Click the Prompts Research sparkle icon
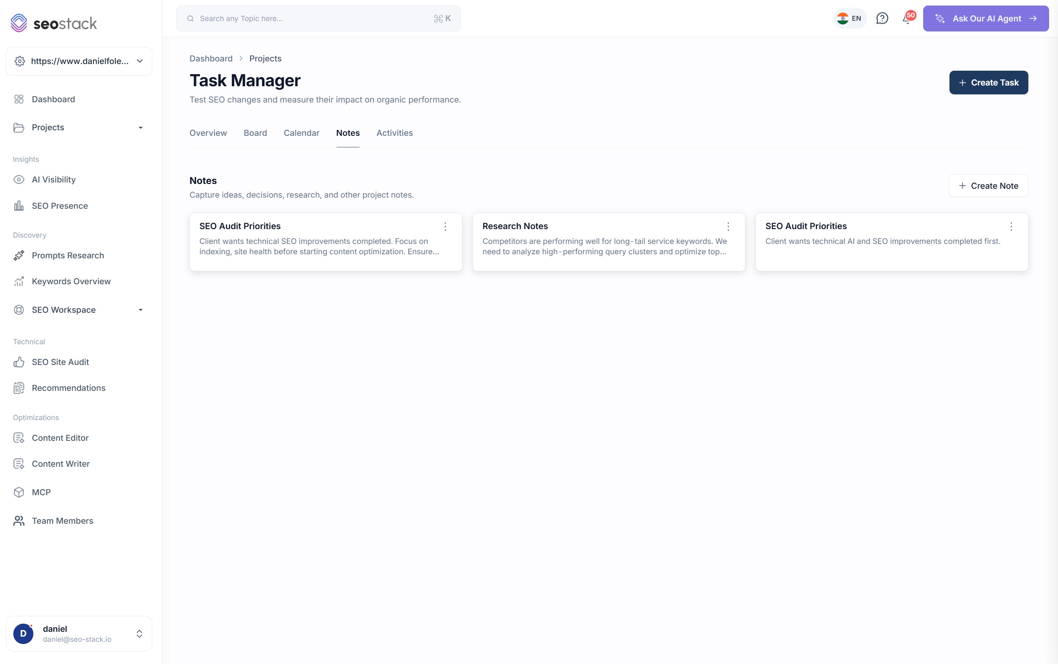The width and height of the screenshot is (1058, 664). click(19, 255)
